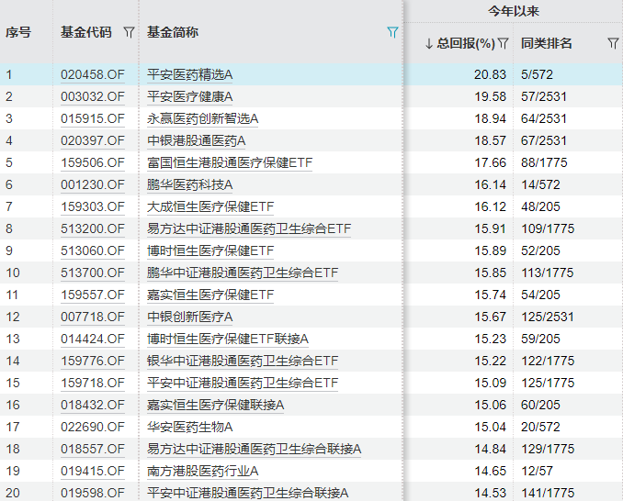Screen dimensions: 623x501
Task: Open fund 平安医疗健康A
Action: click(x=189, y=96)
